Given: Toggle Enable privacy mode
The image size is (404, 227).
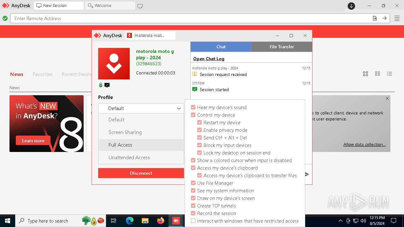Looking at the screenshot, I should click(199, 130).
